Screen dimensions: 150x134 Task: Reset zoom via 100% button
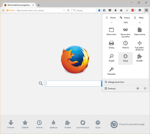[x=126, y=23]
